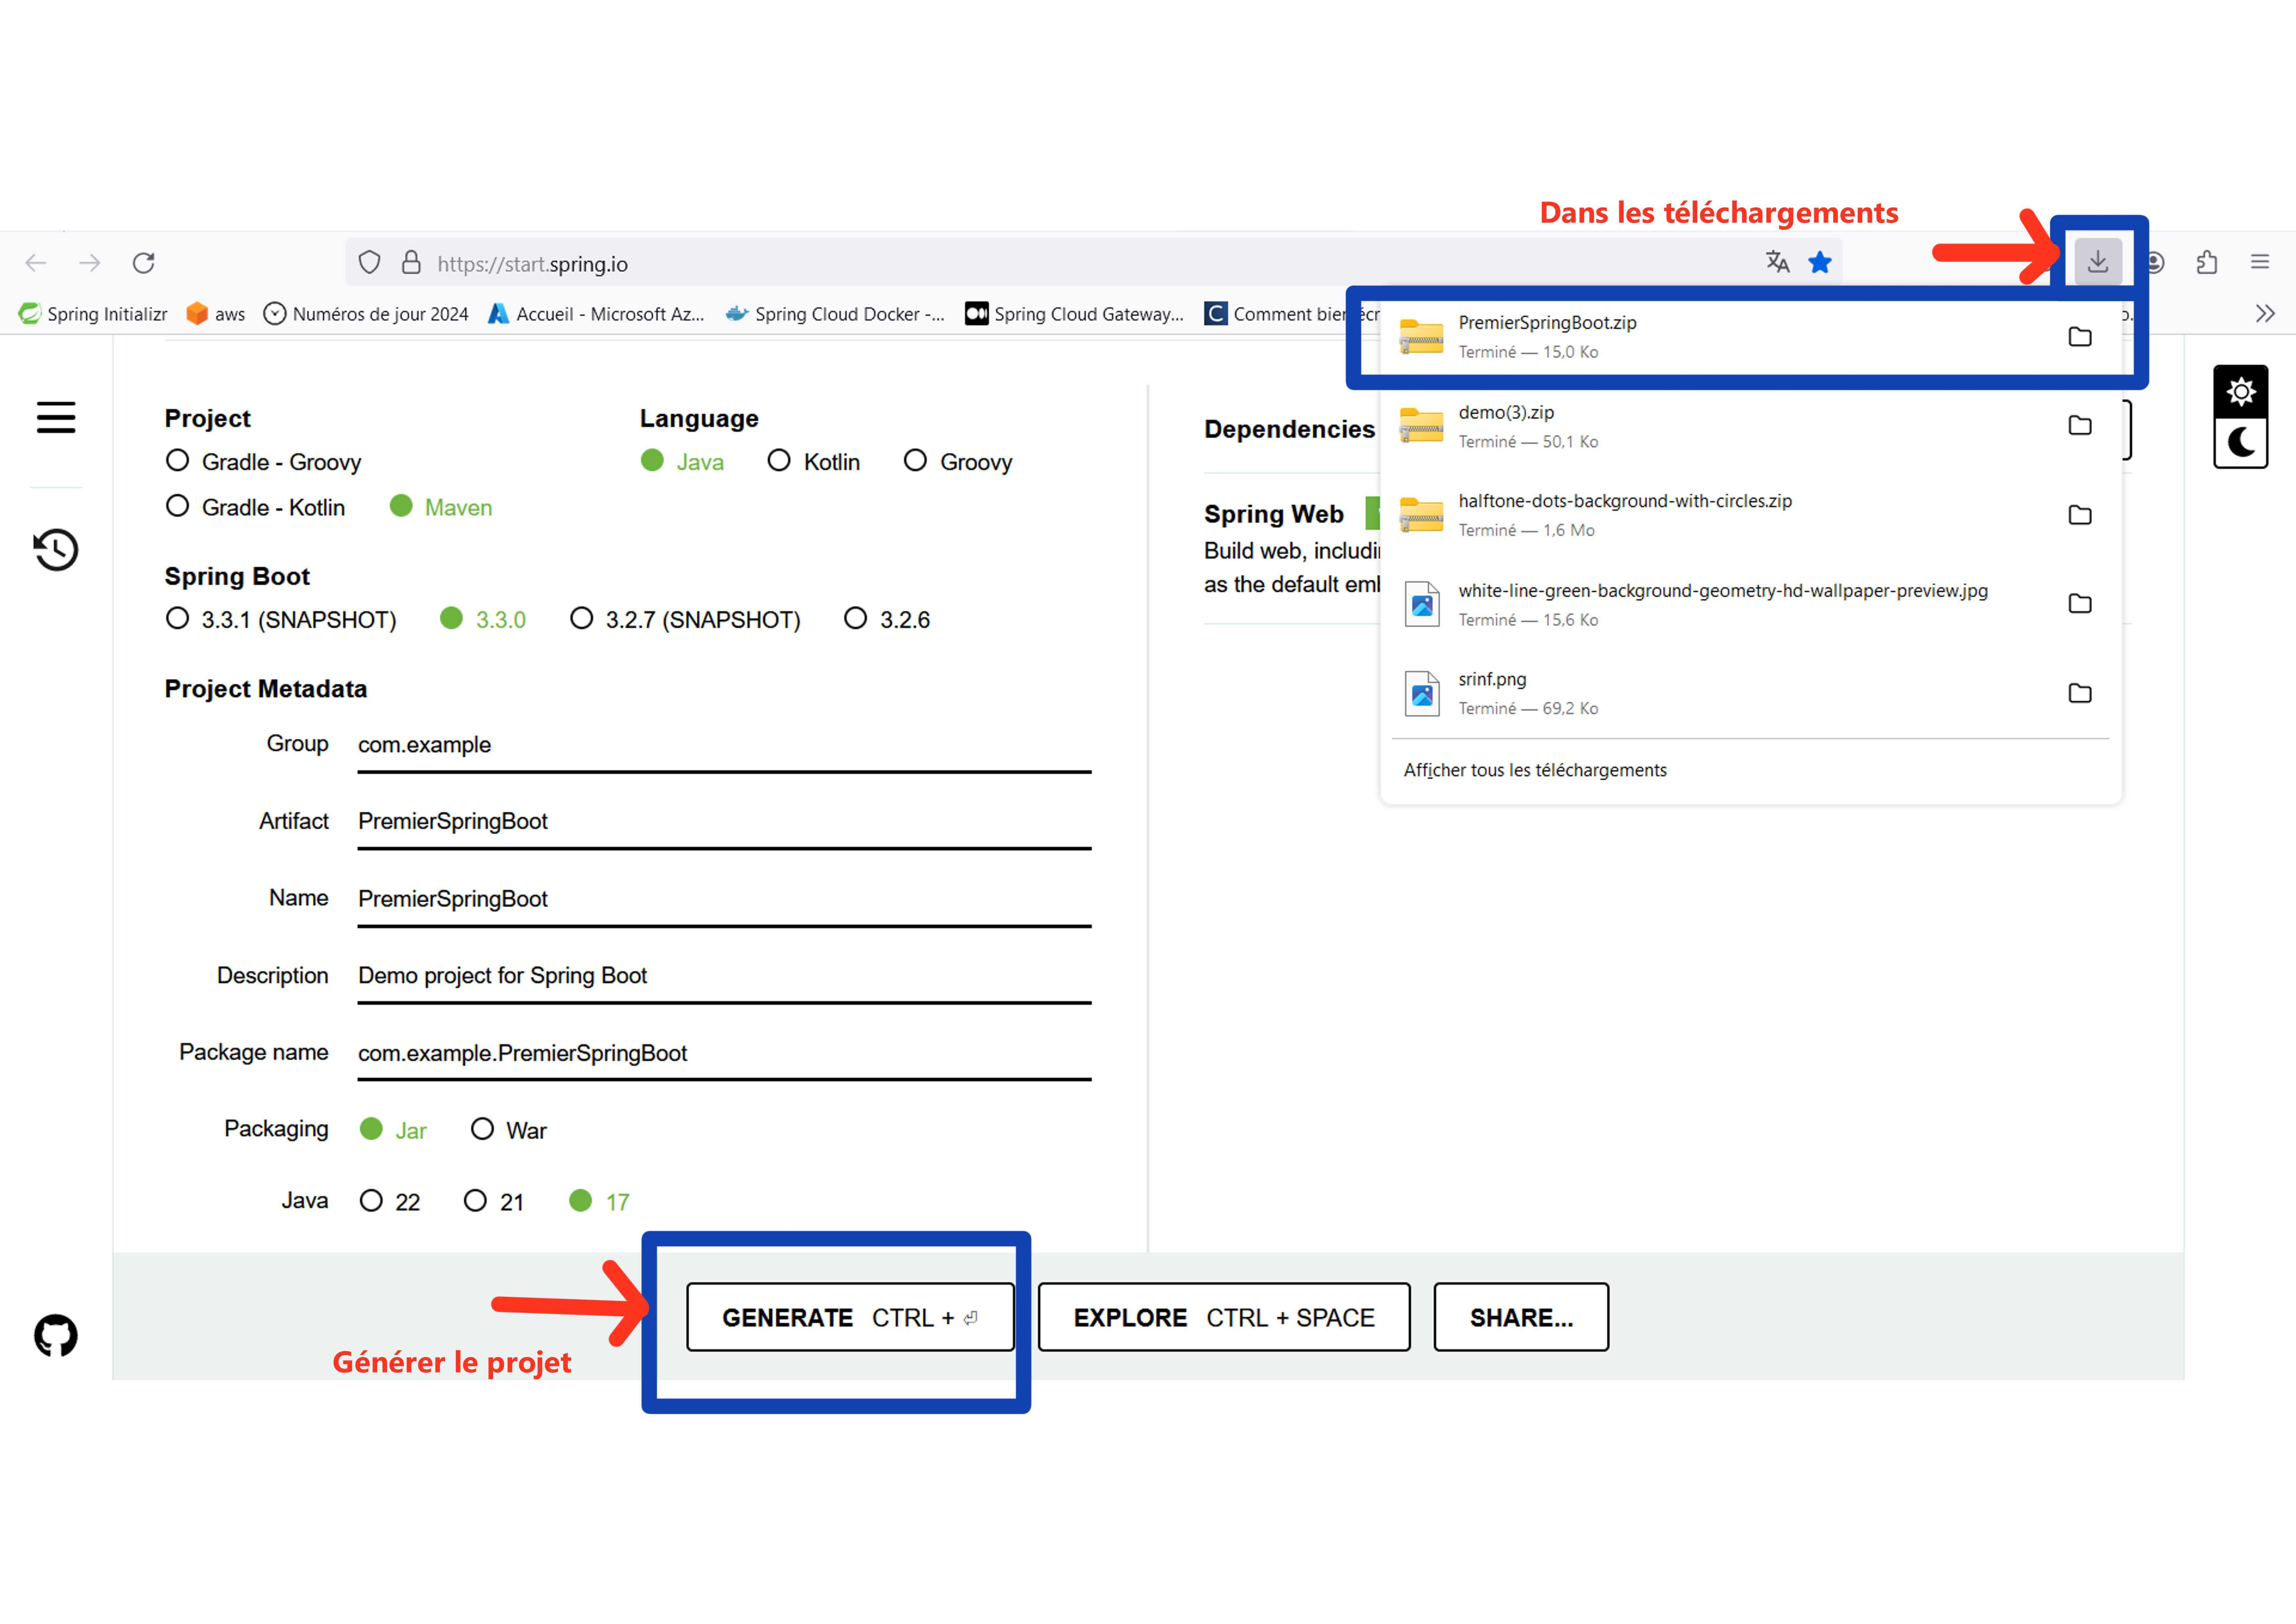Viewport: 2296px width, 1624px height.
Task: Open the GitHub logo link
Action: point(56,1336)
